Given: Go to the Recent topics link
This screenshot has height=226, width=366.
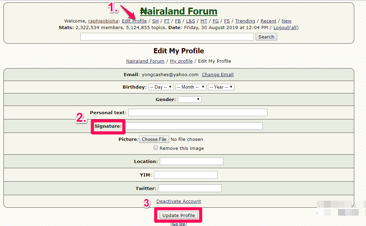Looking at the screenshot, I should 268,21.
